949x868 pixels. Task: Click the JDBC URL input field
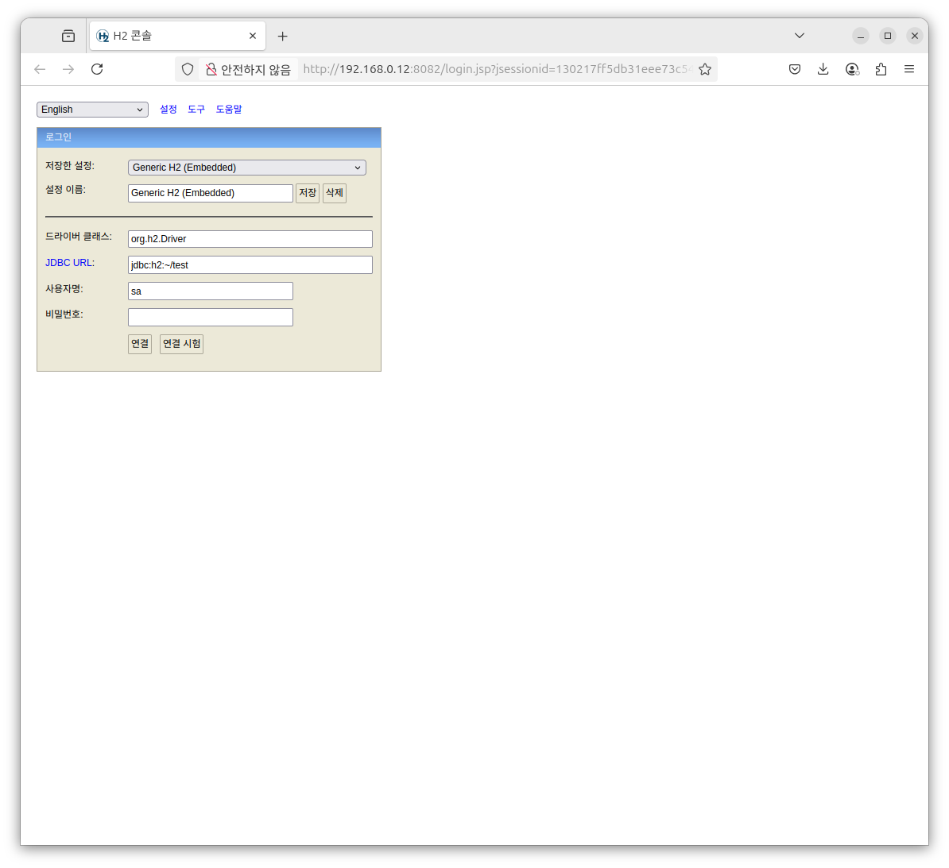pos(250,265)
